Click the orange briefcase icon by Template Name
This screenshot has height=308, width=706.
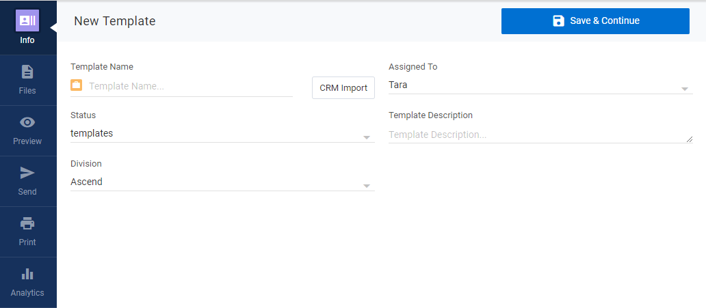tap(76, 85)
